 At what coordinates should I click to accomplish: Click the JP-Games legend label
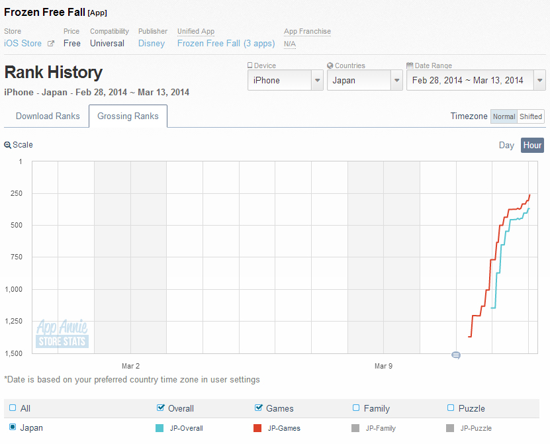pyautogui.click(x=284, y=428)
